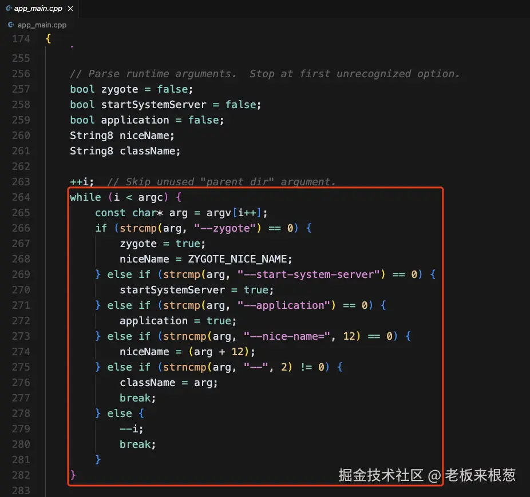Click the '--i;' statement
The height and width of the screenshot is (497, 530).
[x=132, y=429]
